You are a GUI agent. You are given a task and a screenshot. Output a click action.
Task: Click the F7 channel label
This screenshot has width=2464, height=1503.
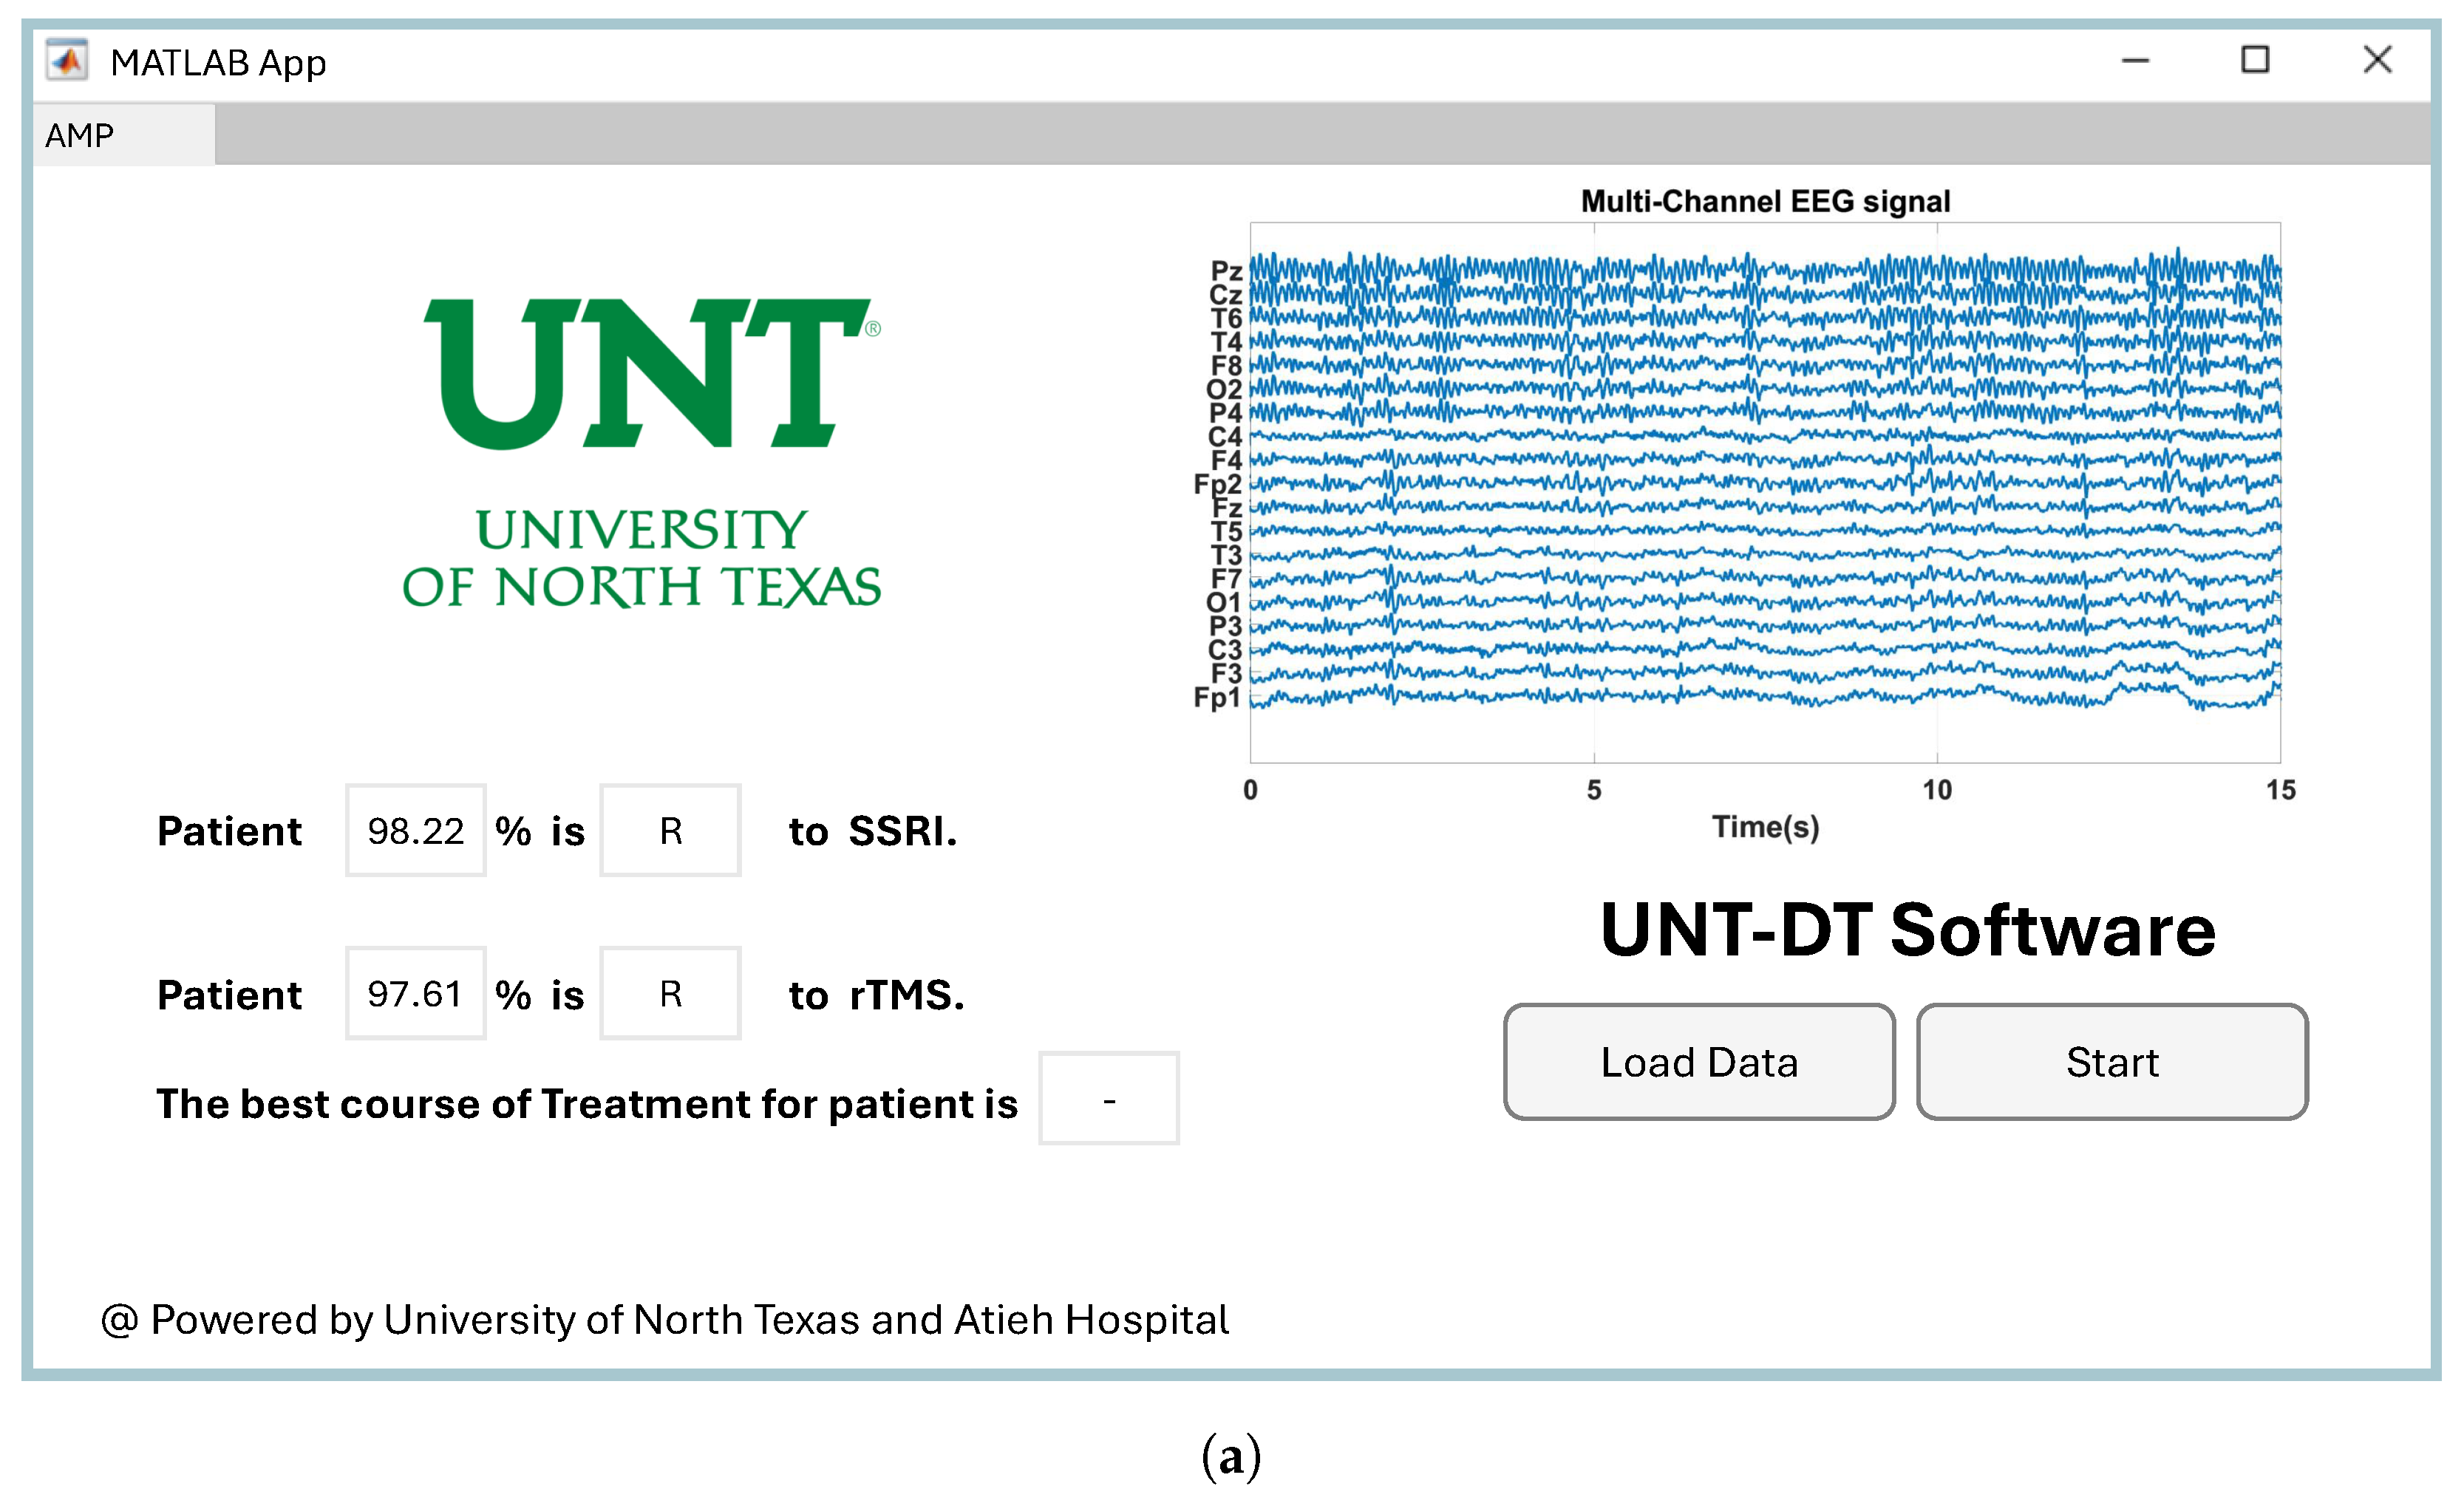[1226, 579]
